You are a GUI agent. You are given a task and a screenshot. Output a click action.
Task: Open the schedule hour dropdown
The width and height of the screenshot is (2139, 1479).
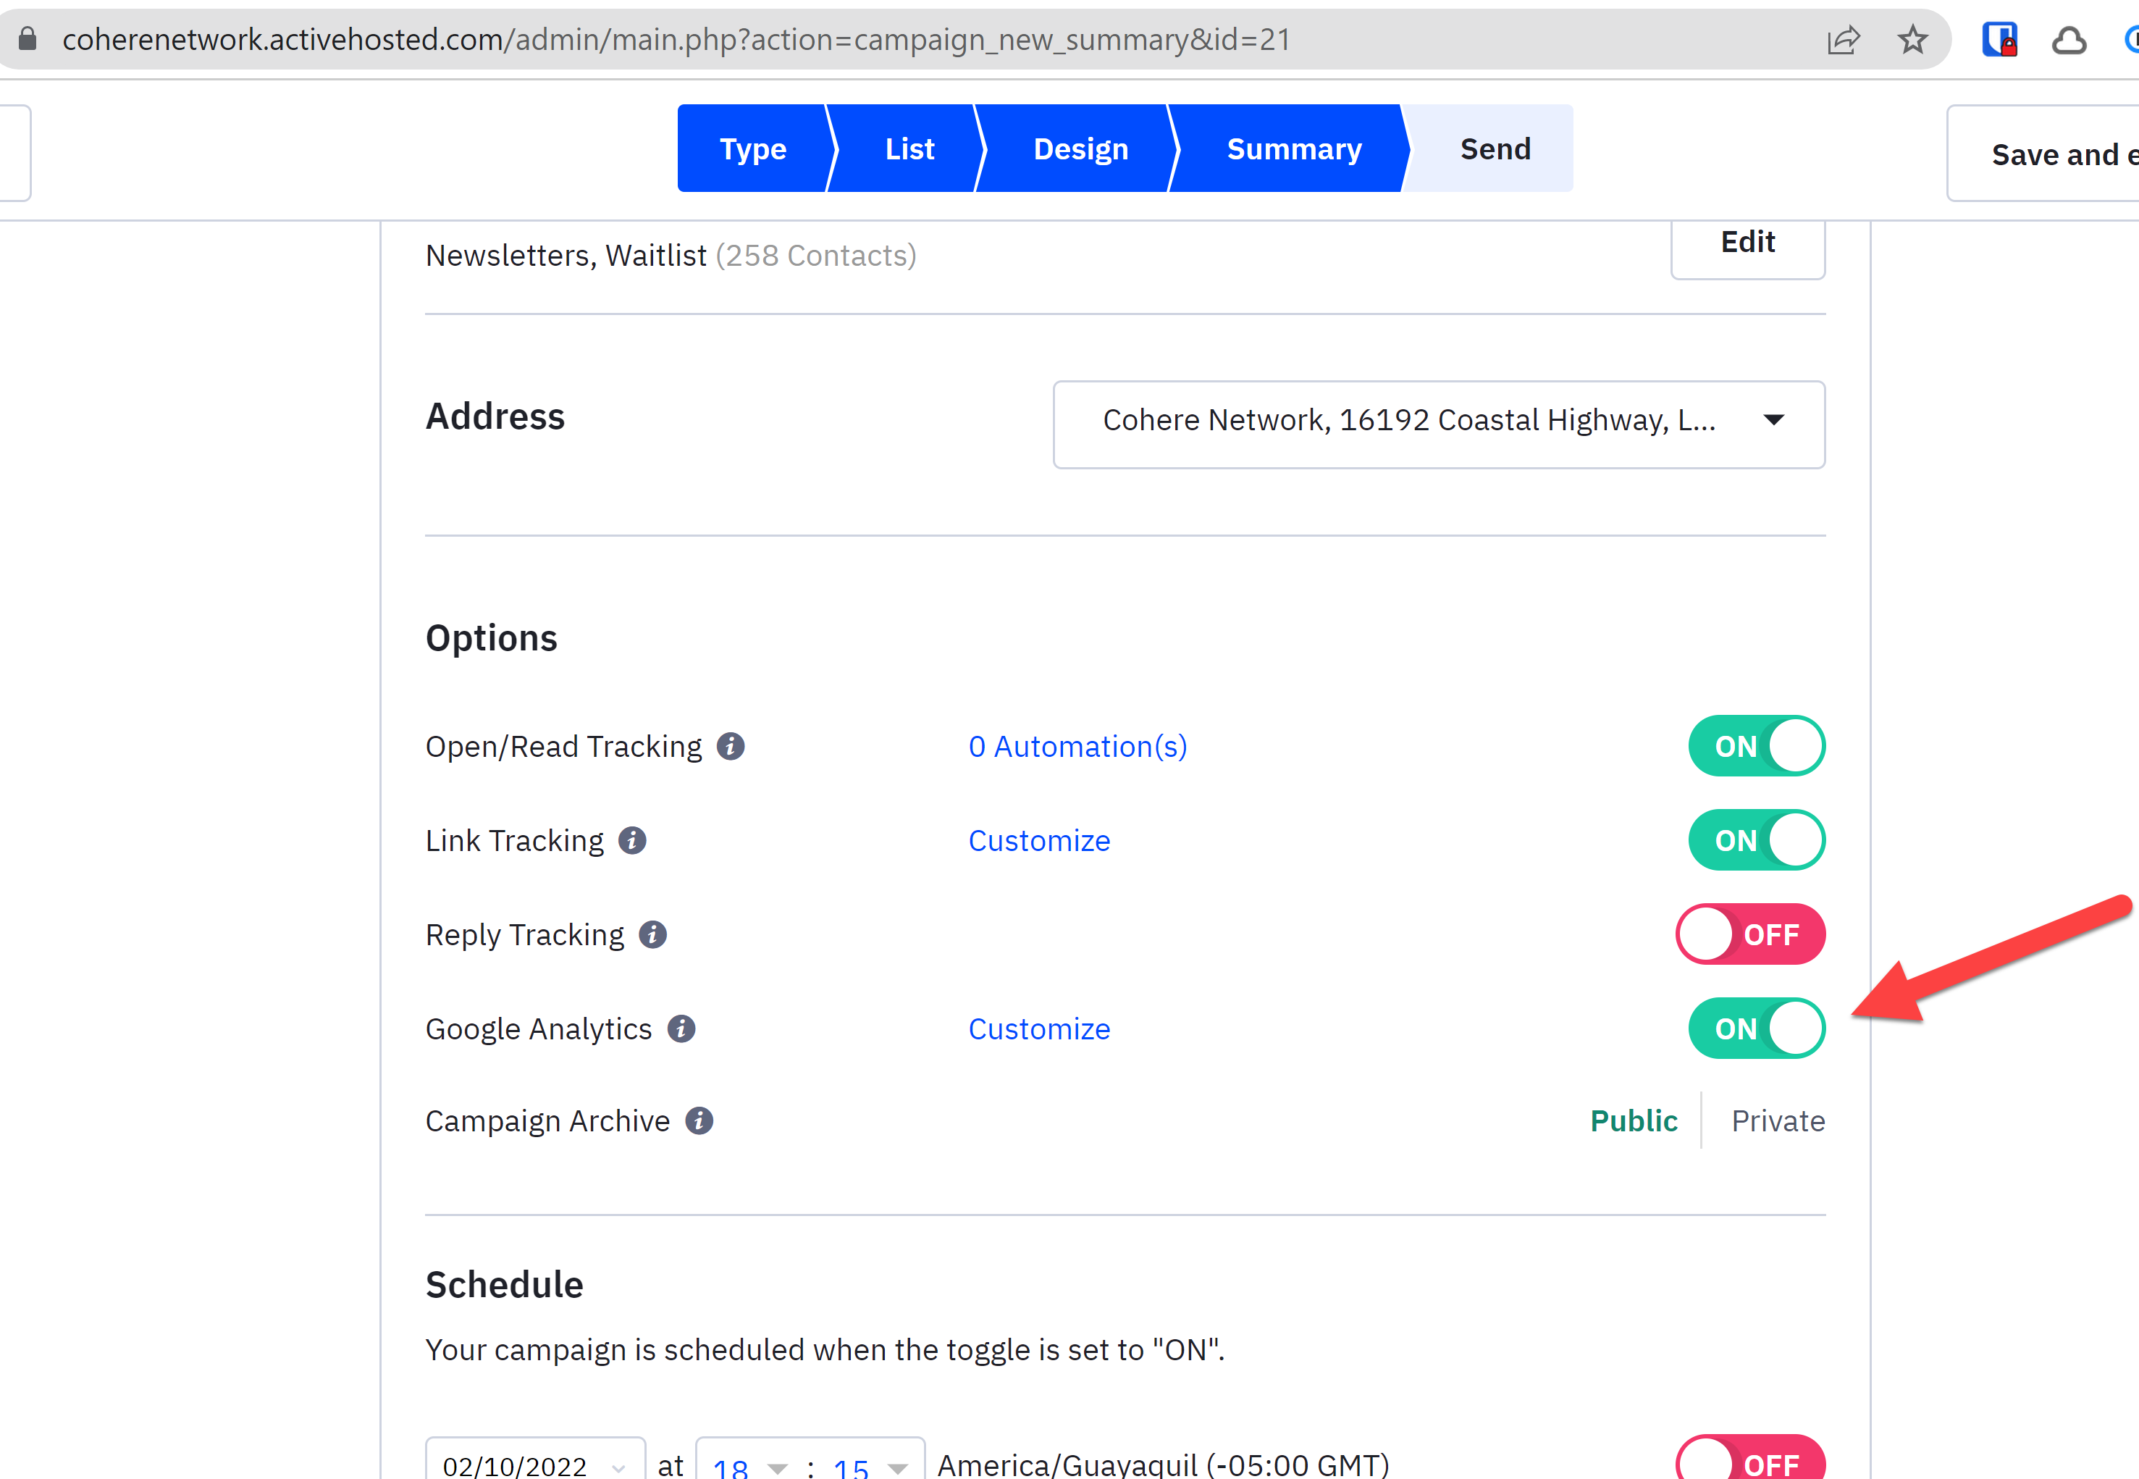749,1466
